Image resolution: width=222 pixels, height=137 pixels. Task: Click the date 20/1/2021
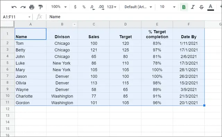(x=189, y=103)
